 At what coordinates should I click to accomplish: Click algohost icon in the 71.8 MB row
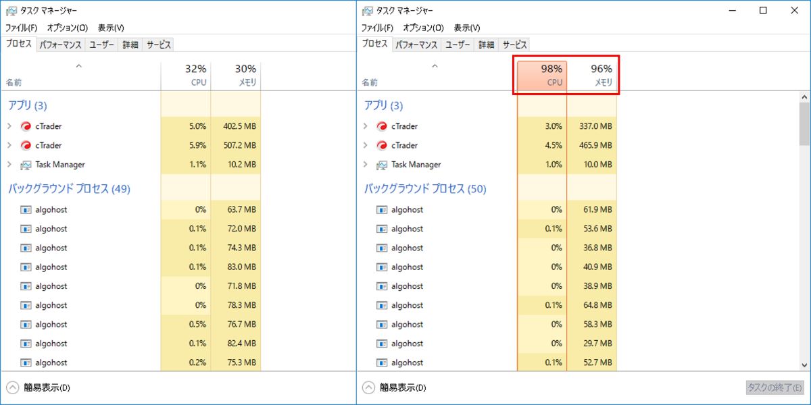tap(26, 286)
